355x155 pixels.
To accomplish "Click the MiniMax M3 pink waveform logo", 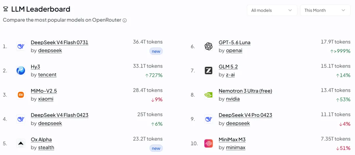I will point(208,143).
